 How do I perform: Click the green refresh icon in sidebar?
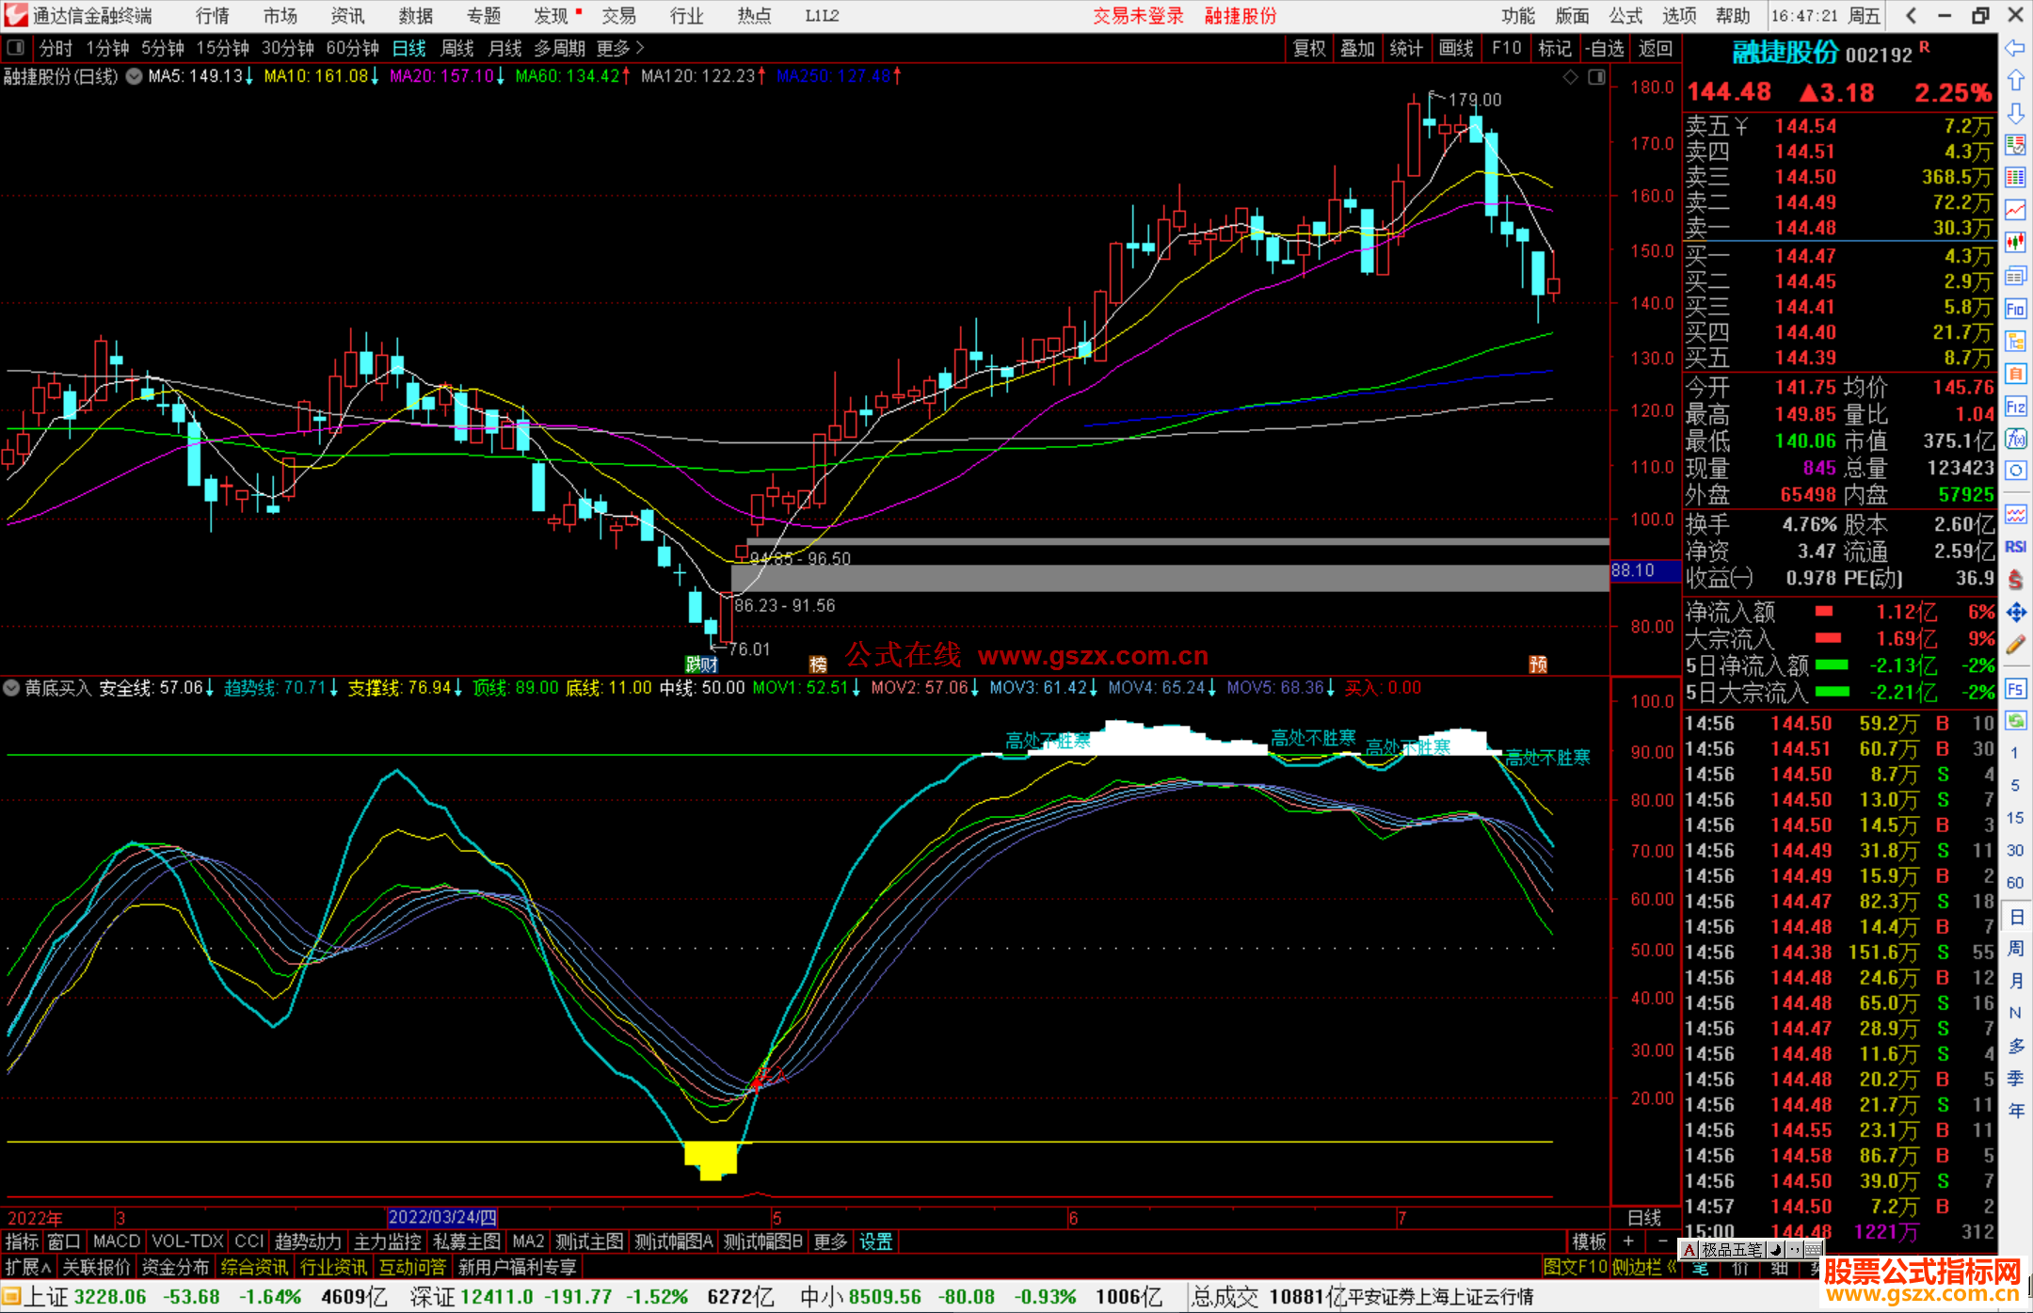pyautogui.click(x=2015, y=721)
